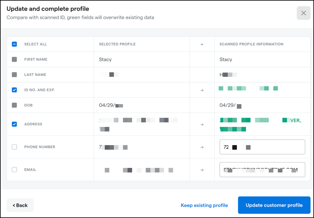This screenshot has width=314, height=218.
Task: Click the SCANNED PROFILE INFORMATION column header
Action: (x=251, y=44)
